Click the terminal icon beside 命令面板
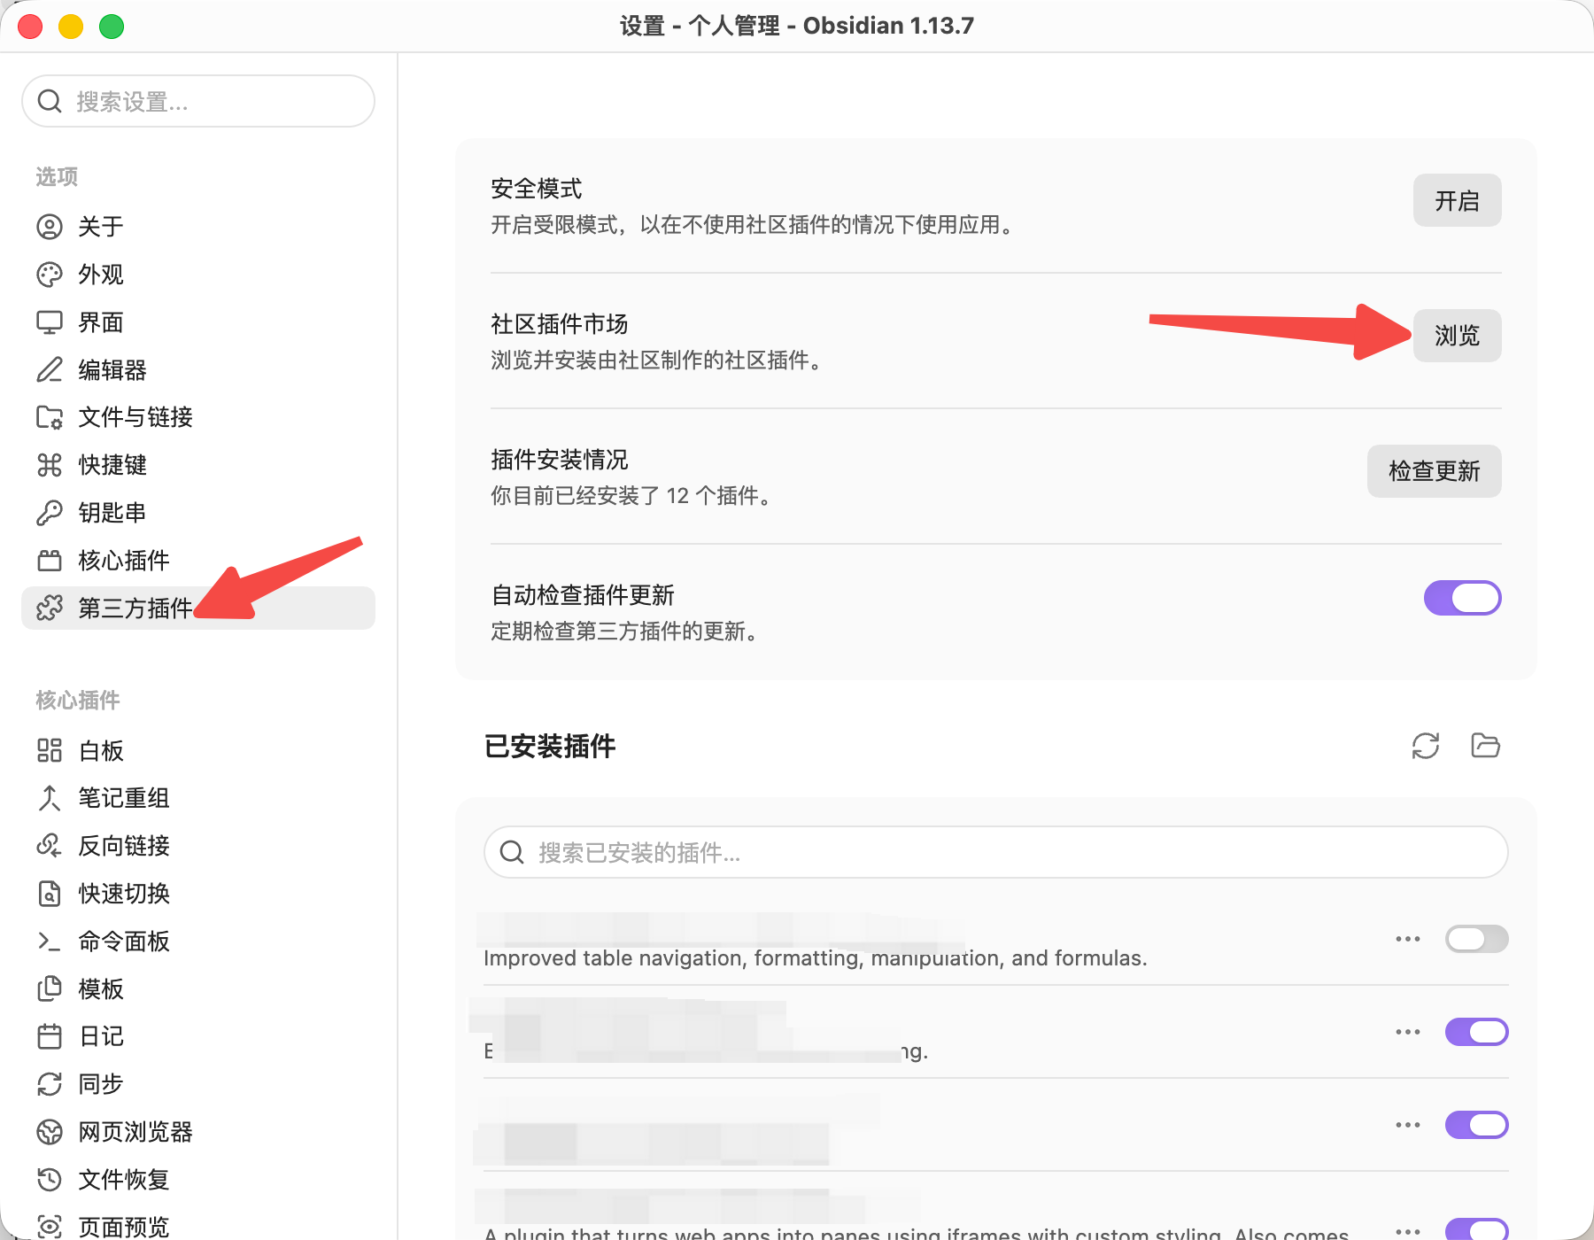Screen dimensions: 1594x1240 click(x=50, y=942)
